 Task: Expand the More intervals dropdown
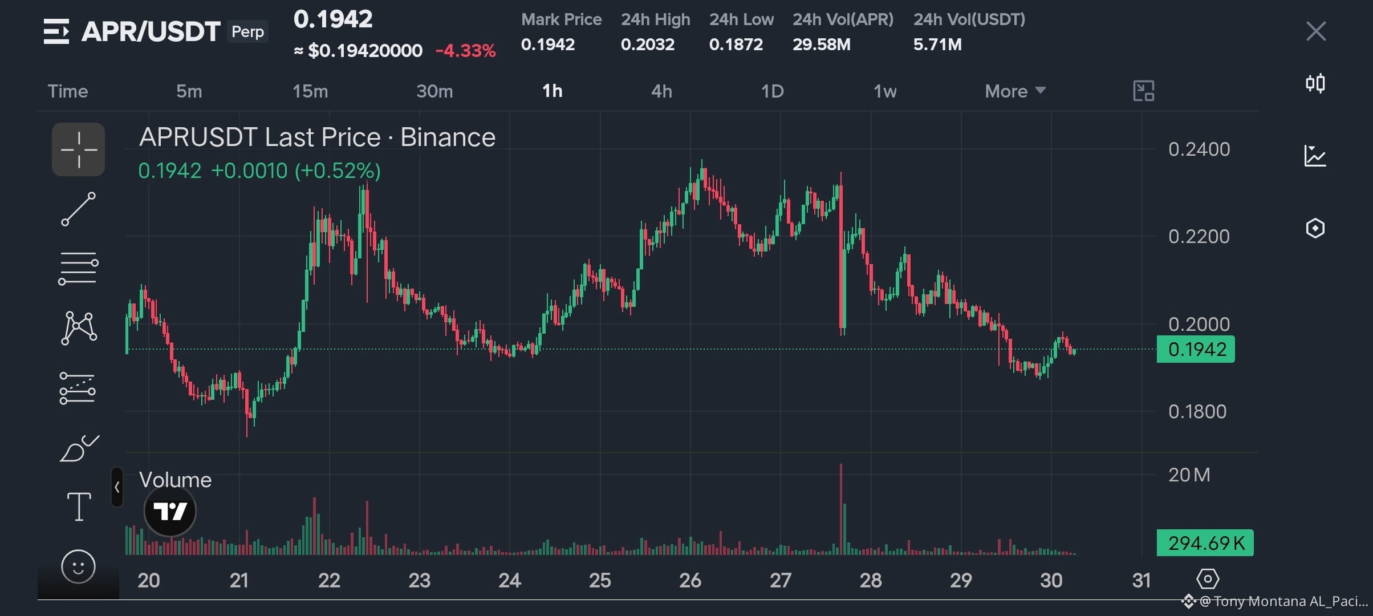[x=1015, y=91]
